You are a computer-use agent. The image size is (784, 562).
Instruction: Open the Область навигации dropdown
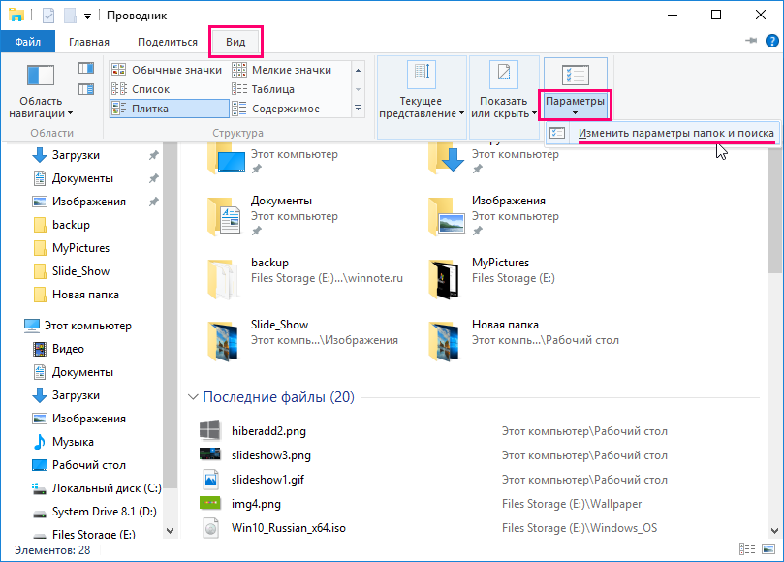tap(41, 93)
